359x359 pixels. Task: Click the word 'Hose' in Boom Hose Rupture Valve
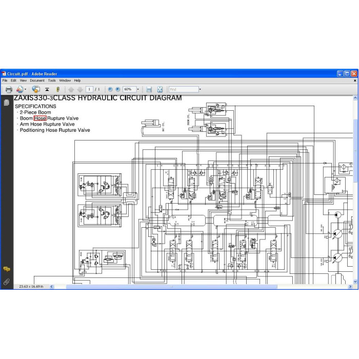pos(40,118)
